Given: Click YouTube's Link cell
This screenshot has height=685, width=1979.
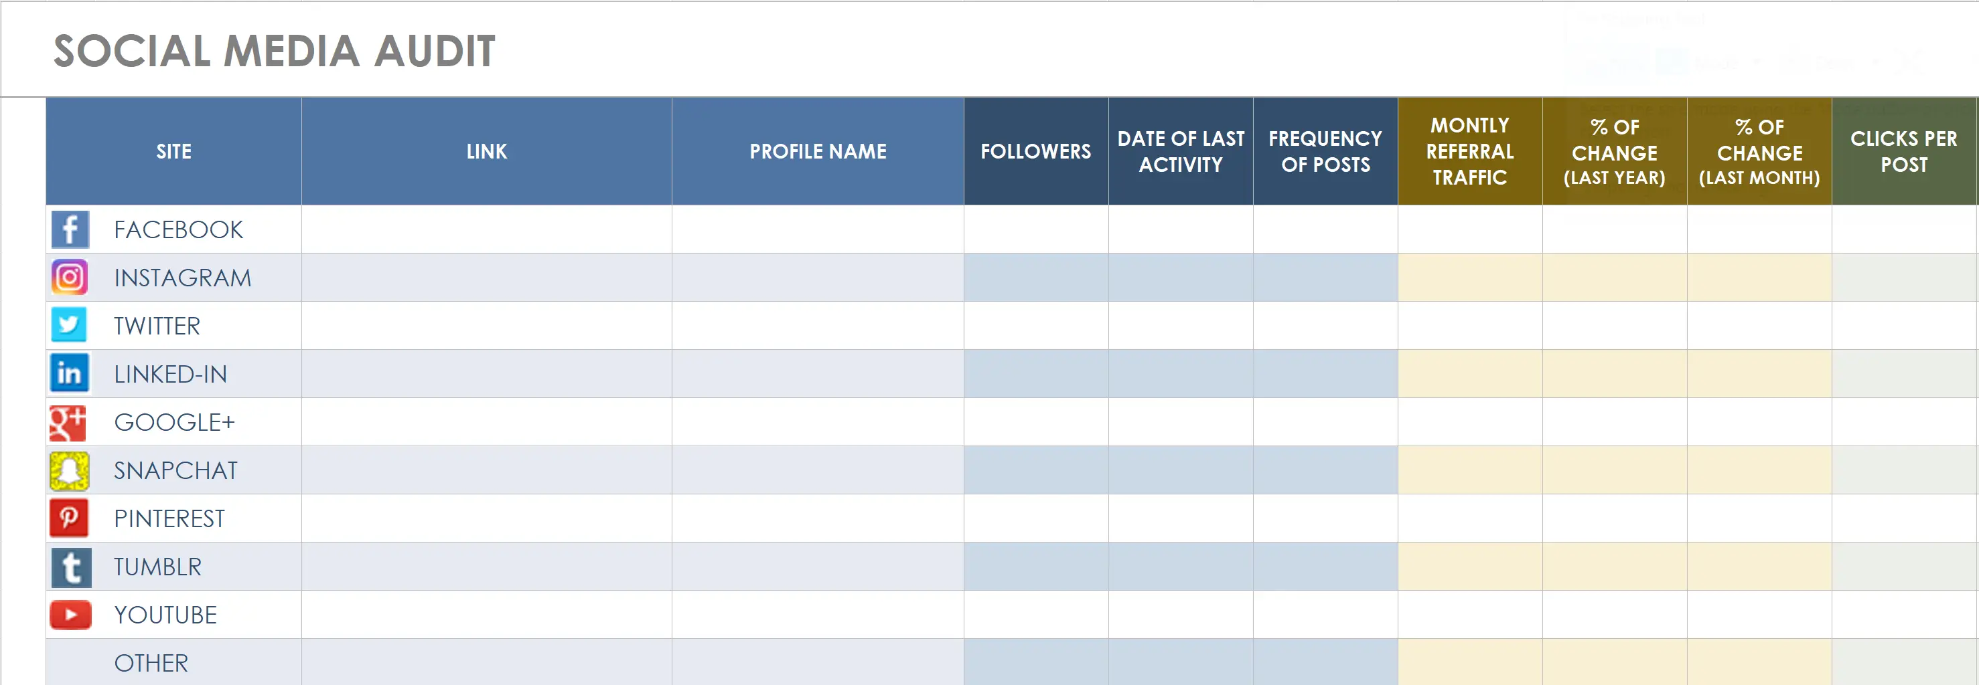Looking at the screenshot, I should 486,615.
